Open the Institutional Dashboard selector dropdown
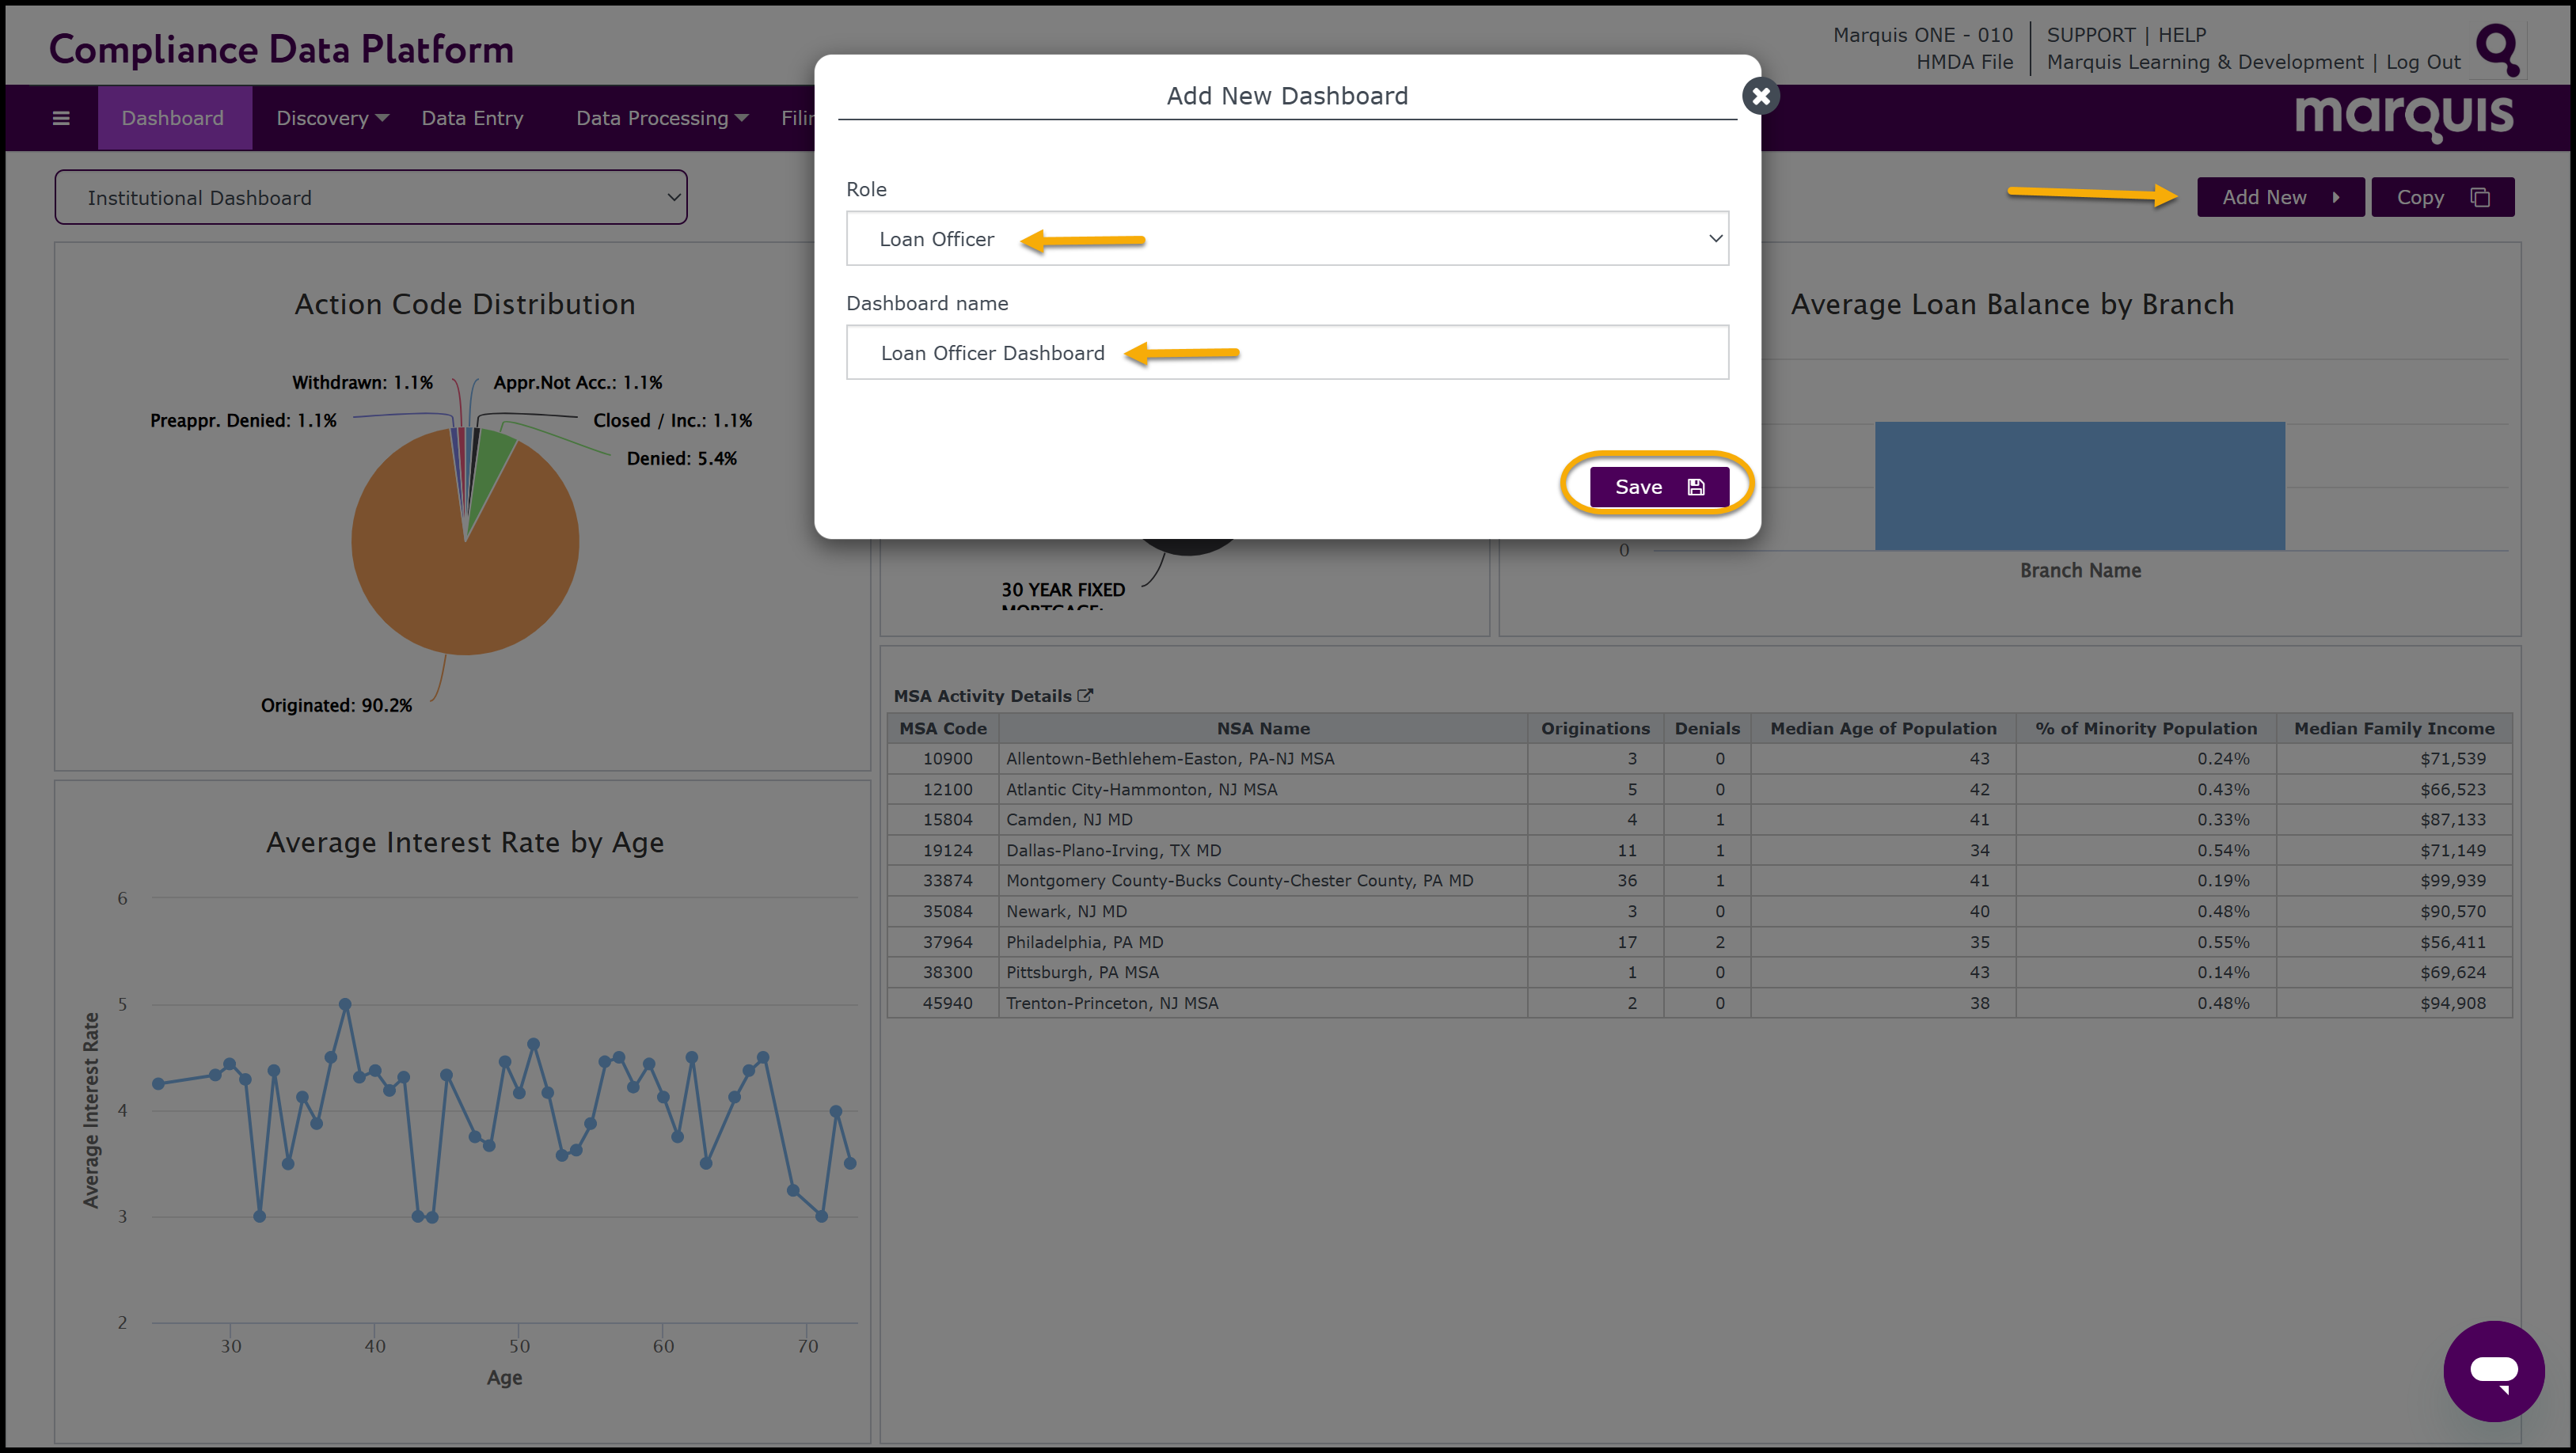Image resolution: width=2576 pixels, height=1453 pixels. (x=371, y=198)
